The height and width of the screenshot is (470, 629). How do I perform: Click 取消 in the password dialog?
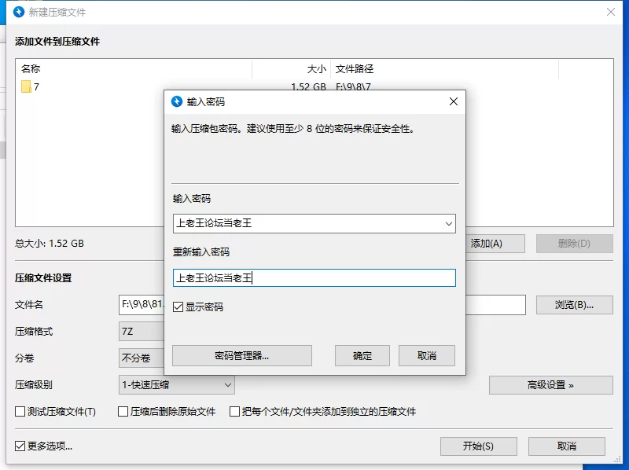click(427, 356)
